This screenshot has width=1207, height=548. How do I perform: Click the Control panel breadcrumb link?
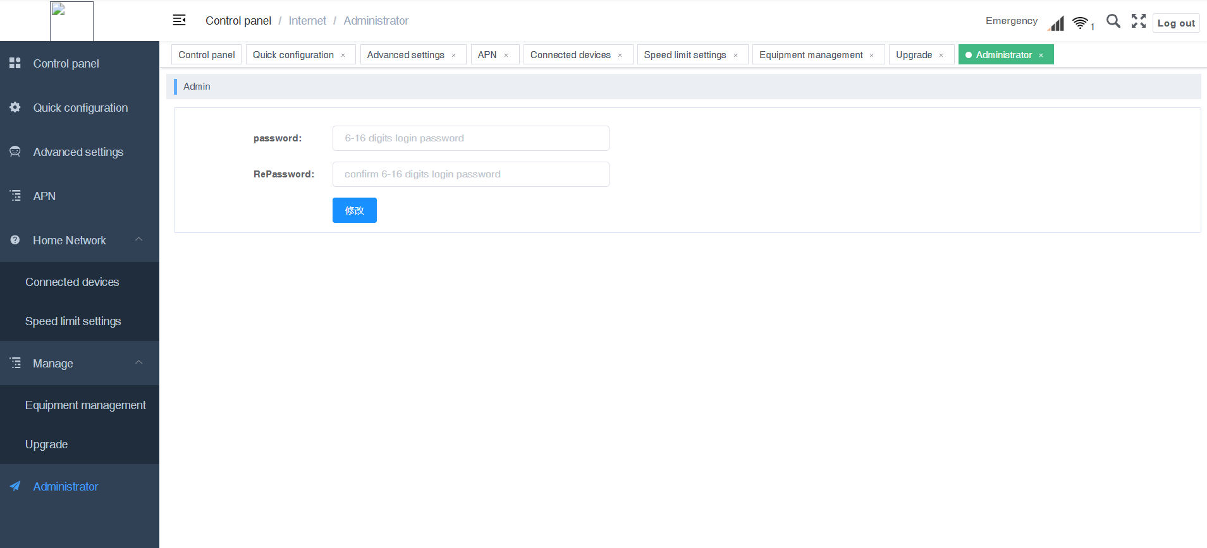(238, 21)
